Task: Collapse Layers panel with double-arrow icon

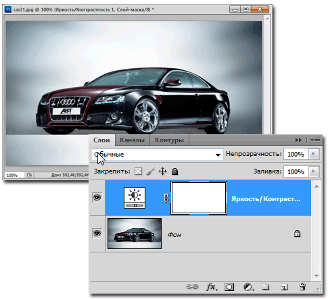Action: (x=298, y=140)
